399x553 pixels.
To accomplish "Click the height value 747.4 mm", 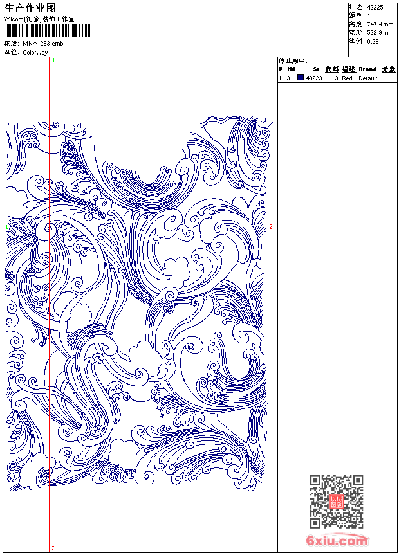I will coord(379,24).
